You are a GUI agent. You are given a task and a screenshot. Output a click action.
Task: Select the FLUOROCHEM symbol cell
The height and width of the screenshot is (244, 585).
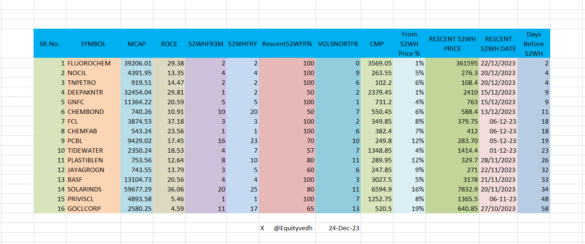point(93,63)
